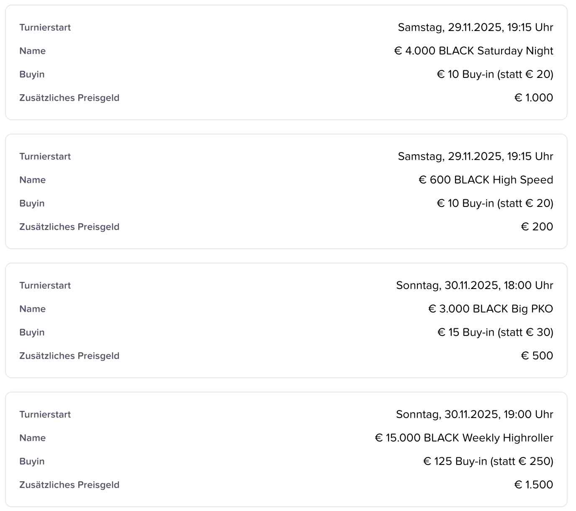576x511 pixels.
Task: Select the Sonntag 19:00 Uhr start time
Action: point(474,414)
